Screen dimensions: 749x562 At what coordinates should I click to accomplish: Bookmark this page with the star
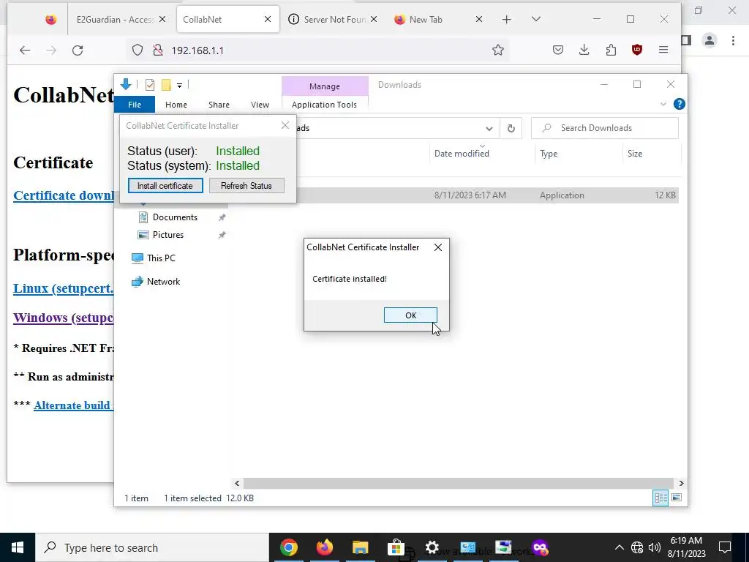[497, 50]
